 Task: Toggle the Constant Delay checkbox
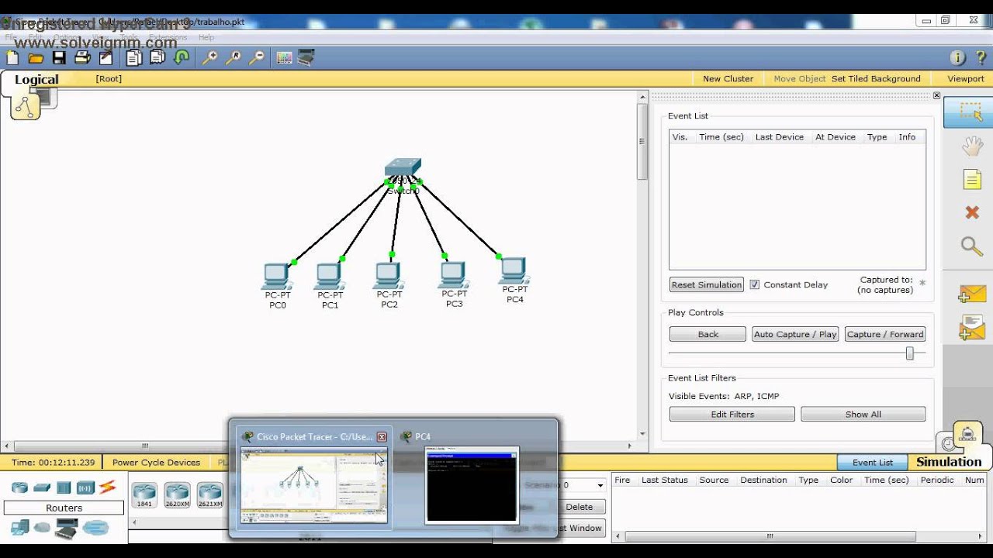pyautogui.click(x=755, y=284)
